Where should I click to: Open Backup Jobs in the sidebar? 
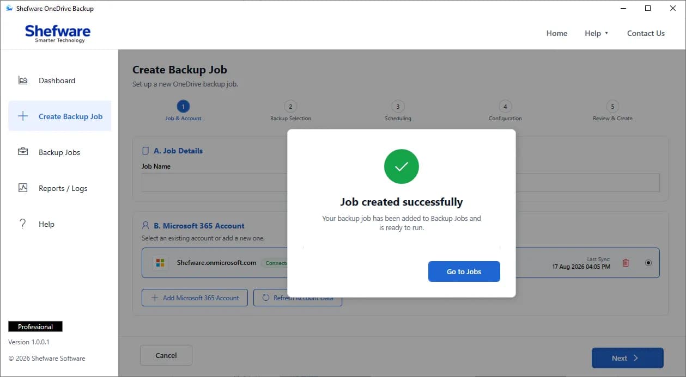tap(59, 152)
